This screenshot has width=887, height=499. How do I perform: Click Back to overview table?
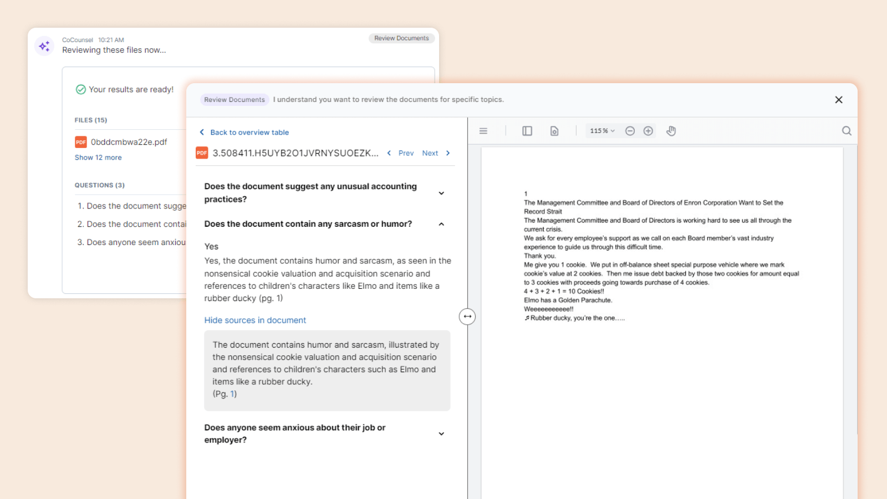[x=244, y=133]
